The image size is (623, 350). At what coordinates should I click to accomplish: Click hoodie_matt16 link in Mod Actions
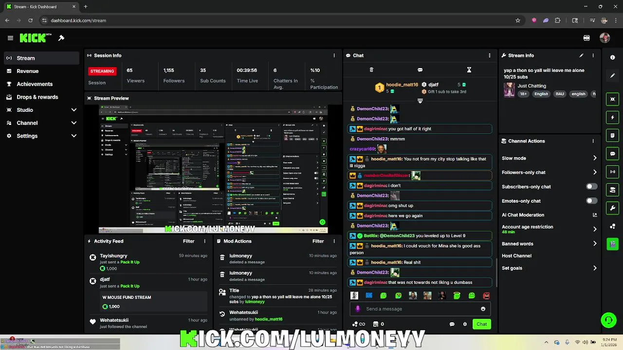pyautogui.click(x=269, y=319)
